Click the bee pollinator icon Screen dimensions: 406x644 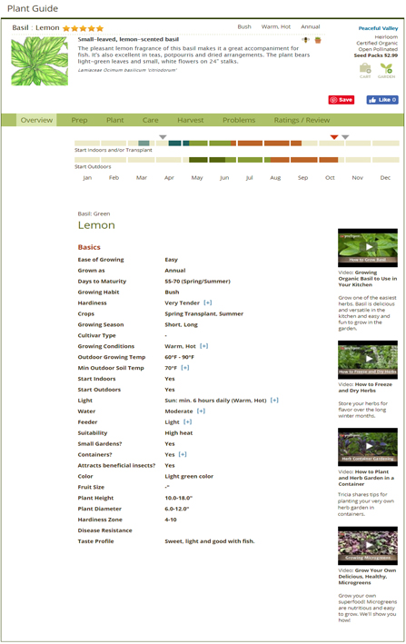306,40
